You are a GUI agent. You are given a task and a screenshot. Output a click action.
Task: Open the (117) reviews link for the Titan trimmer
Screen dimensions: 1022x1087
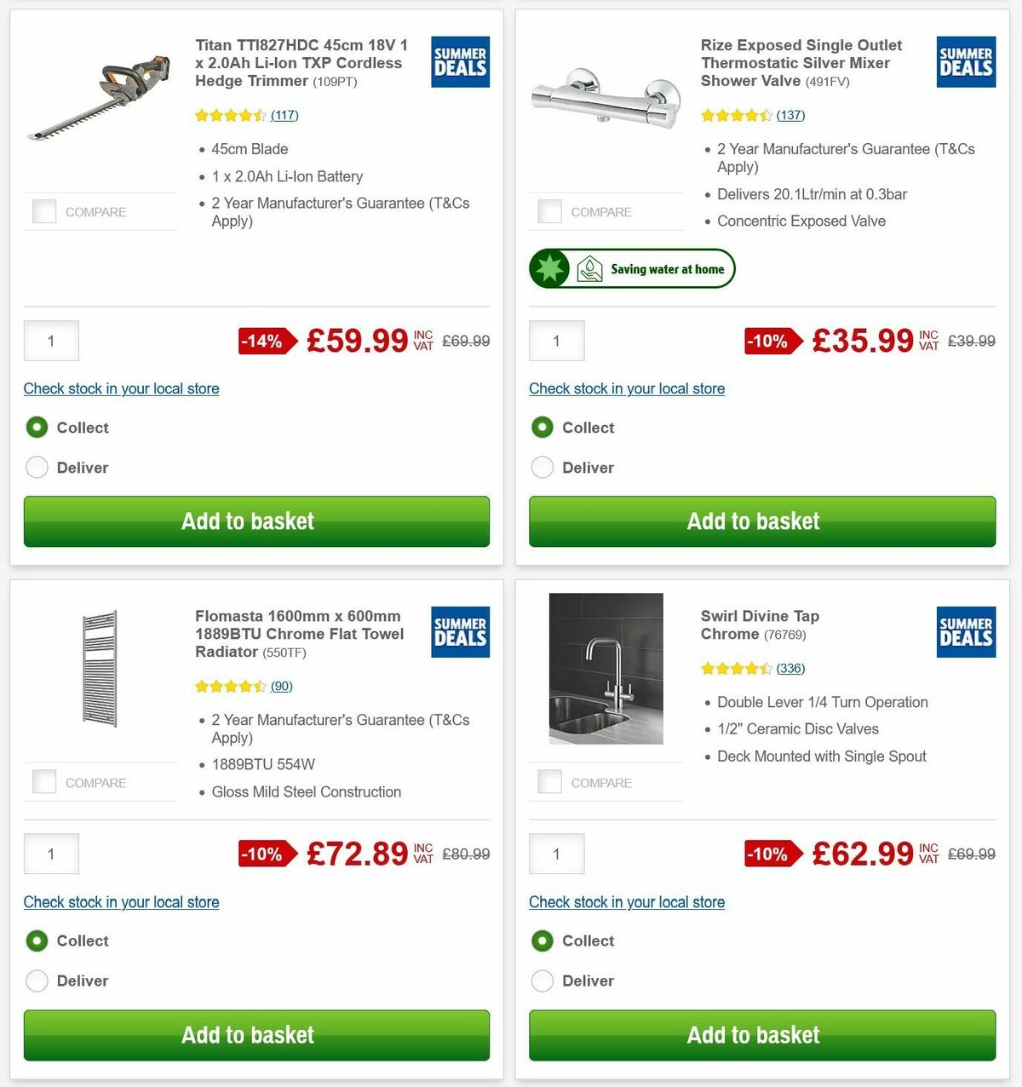[284, 115]
